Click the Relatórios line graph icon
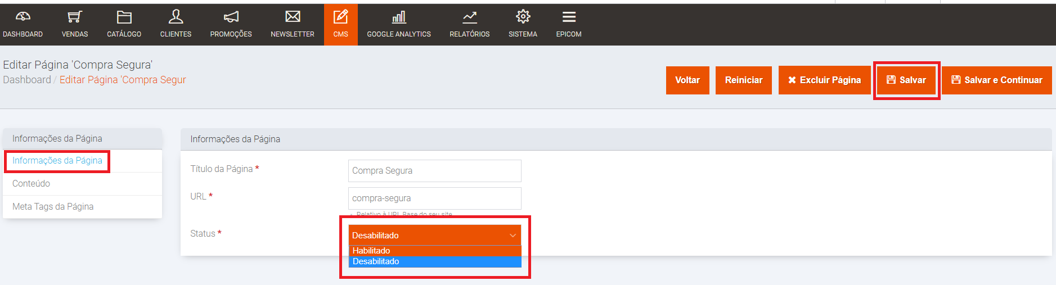1056x285 pixels. tap(469, 17)
